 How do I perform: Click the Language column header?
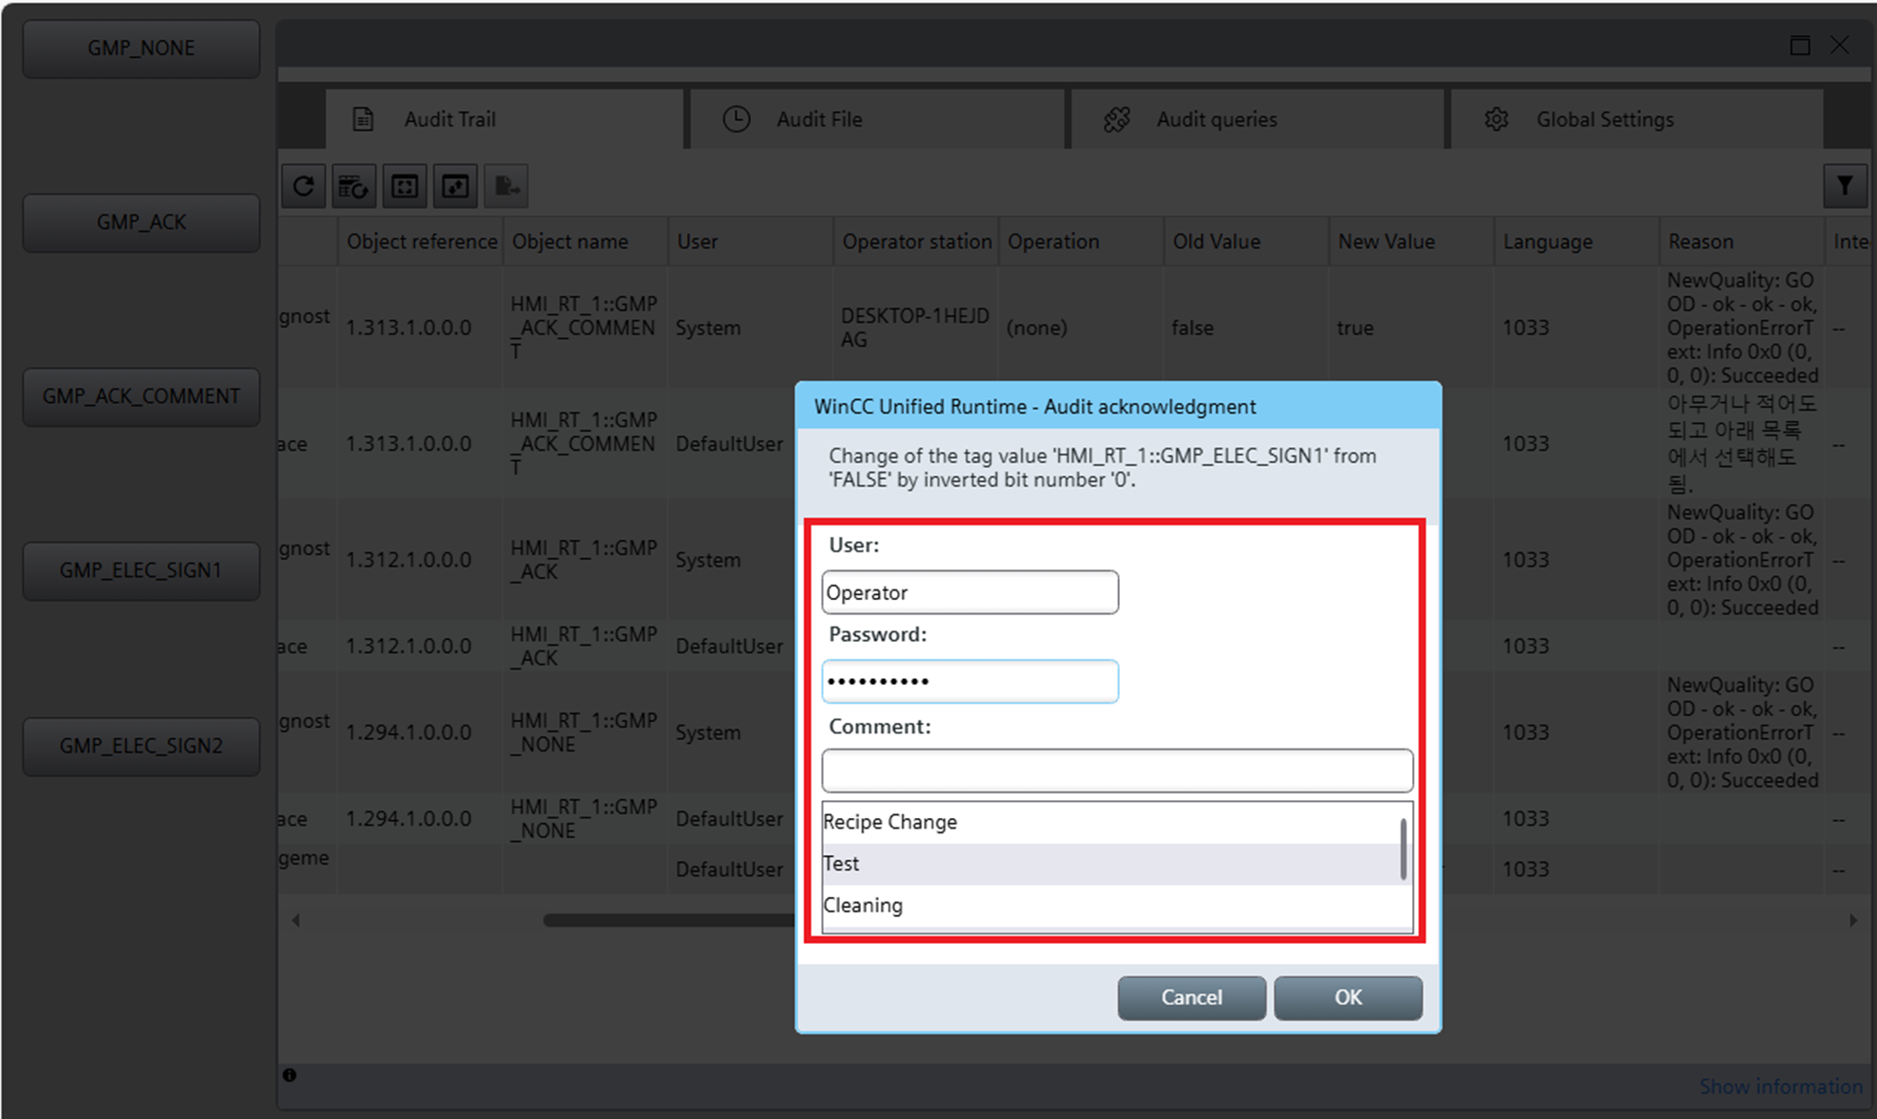(x=1576, y=242)
